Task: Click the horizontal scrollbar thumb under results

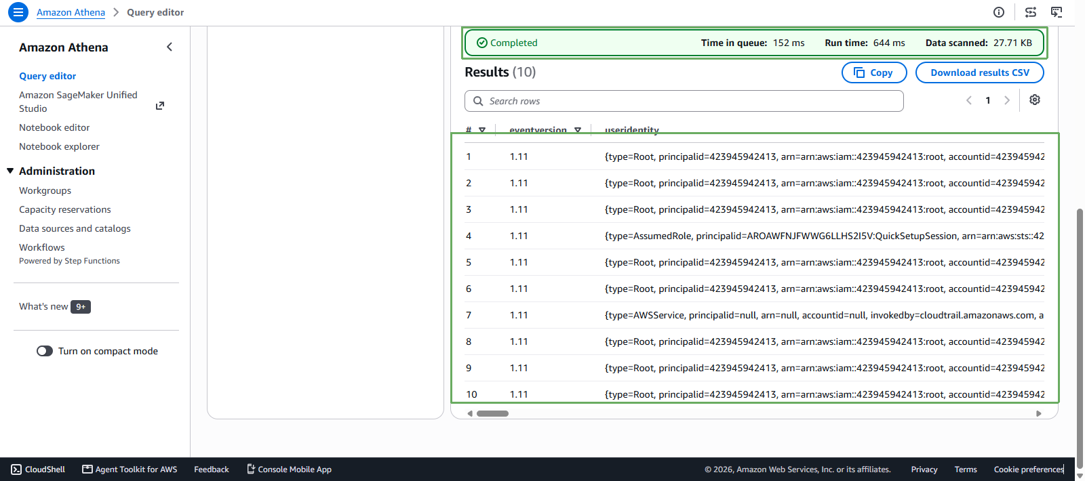Action: 492,413
